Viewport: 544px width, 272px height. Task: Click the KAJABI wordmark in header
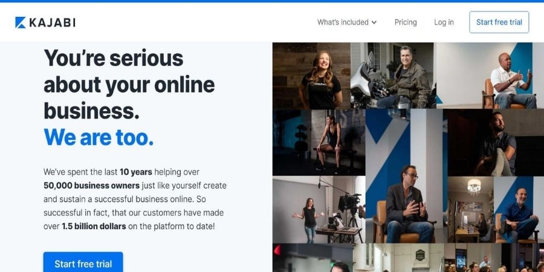point(53,22)
